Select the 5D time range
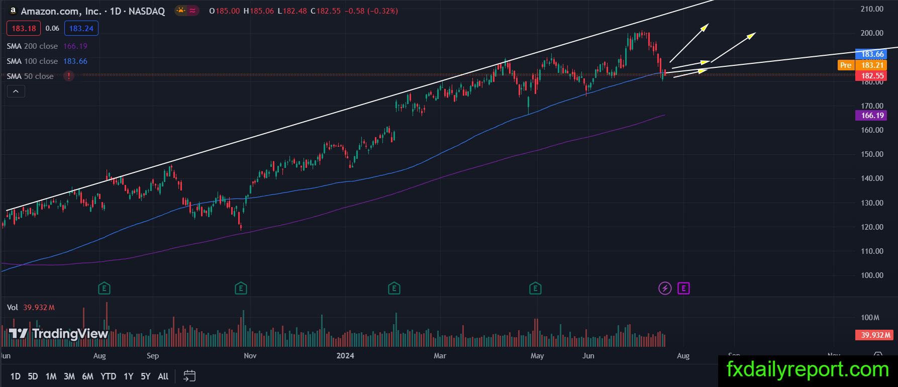The height and width of the screenshot is (387, 898). tap(33, 376)
